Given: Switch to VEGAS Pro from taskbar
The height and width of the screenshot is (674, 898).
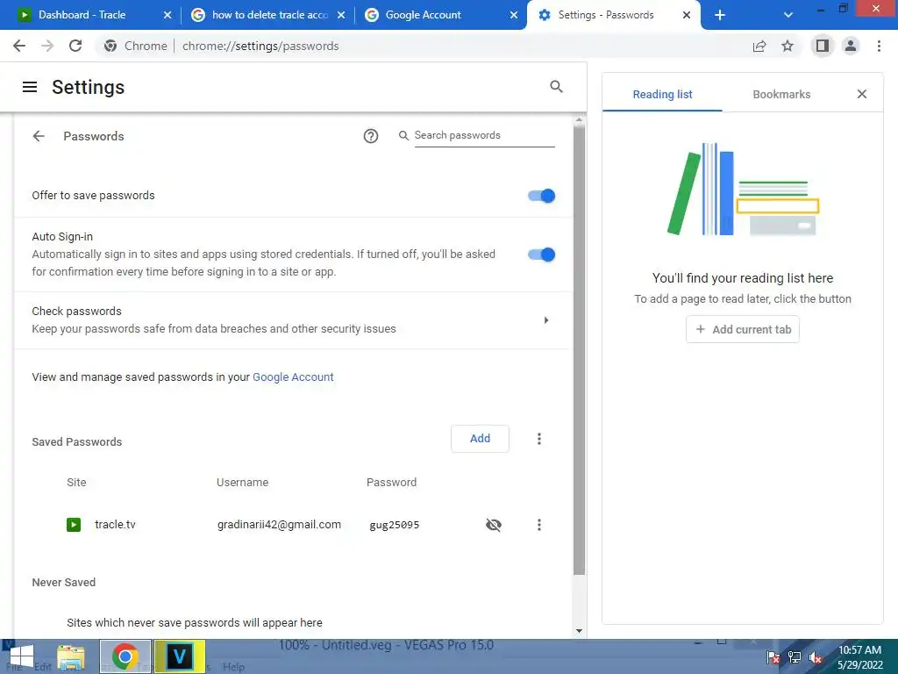Looking at the screenshot, I should tap(180, 656).
